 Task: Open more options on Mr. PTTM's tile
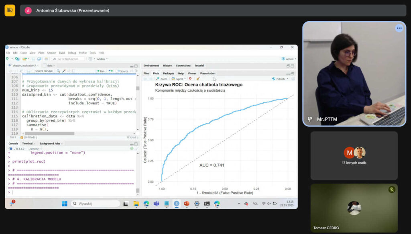click(x=399, y=28)
